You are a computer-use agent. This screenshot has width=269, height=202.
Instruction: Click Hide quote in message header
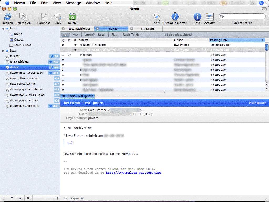(x=257, y=103)
